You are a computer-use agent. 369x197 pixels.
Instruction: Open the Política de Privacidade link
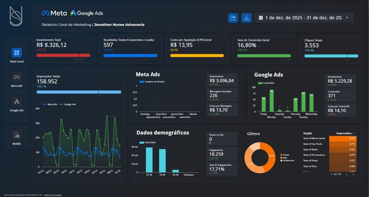coord(52,195)
